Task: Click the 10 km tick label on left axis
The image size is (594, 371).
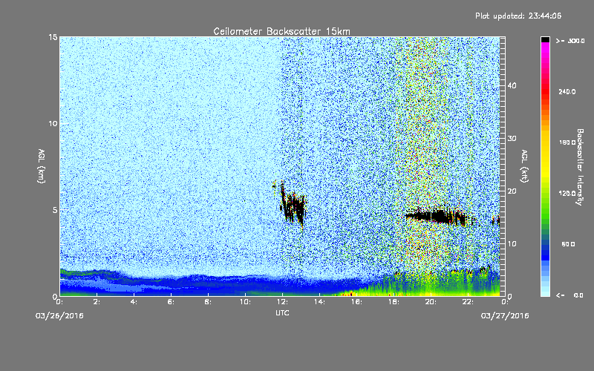Action: pyautogui.click(x=53, y=124)
